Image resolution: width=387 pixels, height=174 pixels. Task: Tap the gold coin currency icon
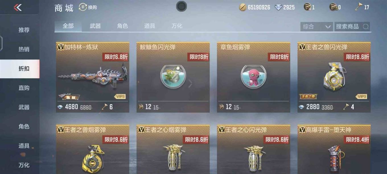pyautogui.click(x=243, y=7)
